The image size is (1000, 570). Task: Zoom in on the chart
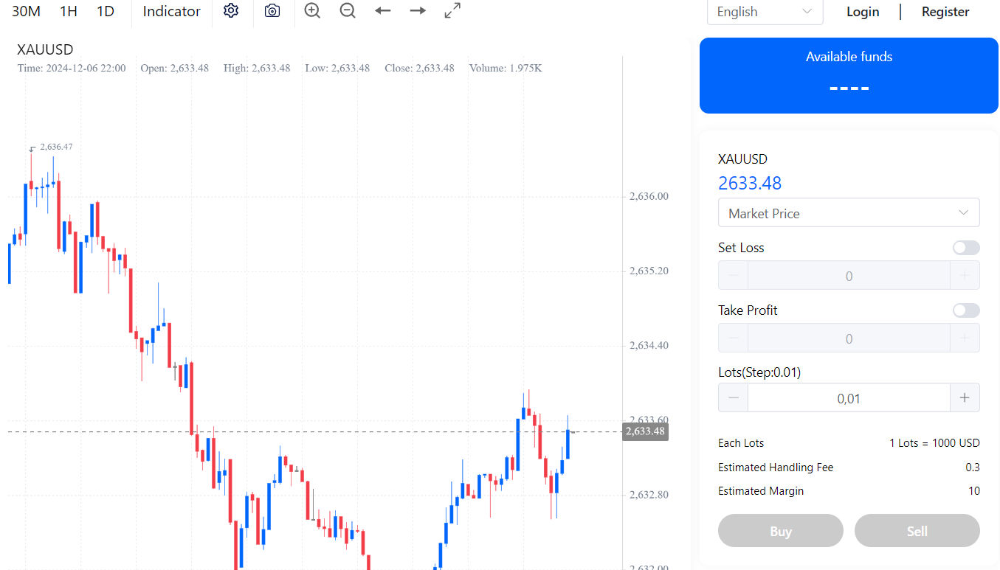coord(312,11)
